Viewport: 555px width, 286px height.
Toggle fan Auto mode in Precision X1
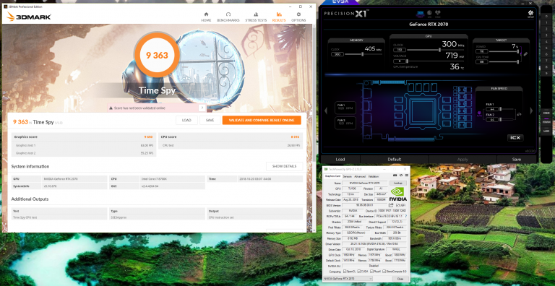coord(479,113)
